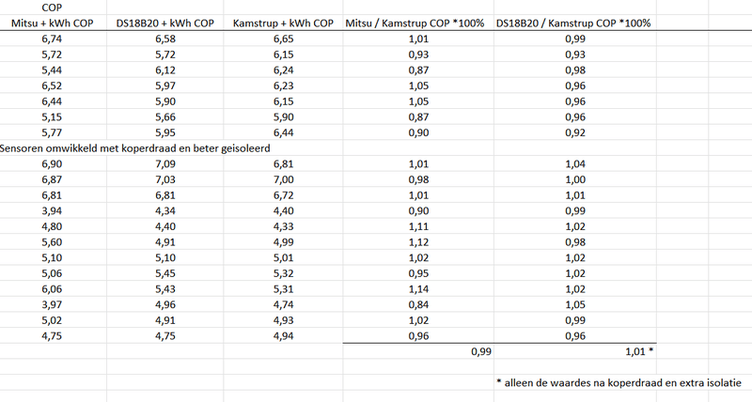Screen dimensions: 752x402
Task: Click the ratio cell '0,92'
Action: (575, 132)
